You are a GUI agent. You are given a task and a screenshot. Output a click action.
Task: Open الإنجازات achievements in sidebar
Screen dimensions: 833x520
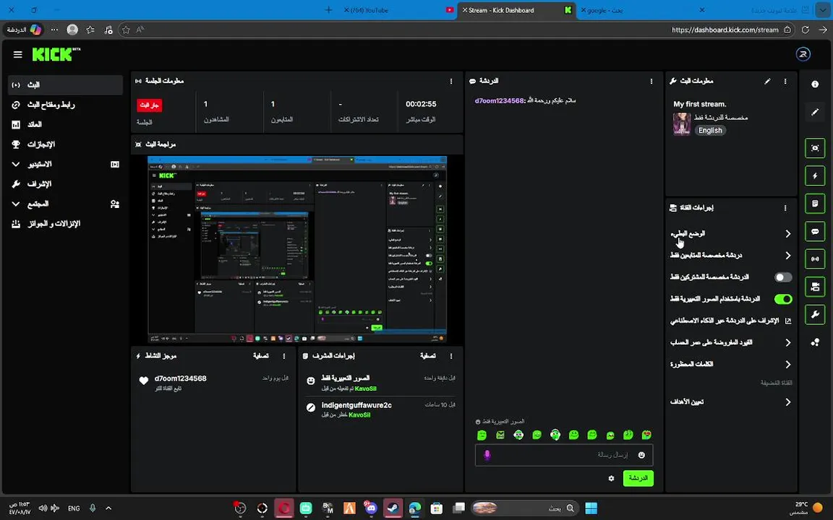click(x=65, y=144)
